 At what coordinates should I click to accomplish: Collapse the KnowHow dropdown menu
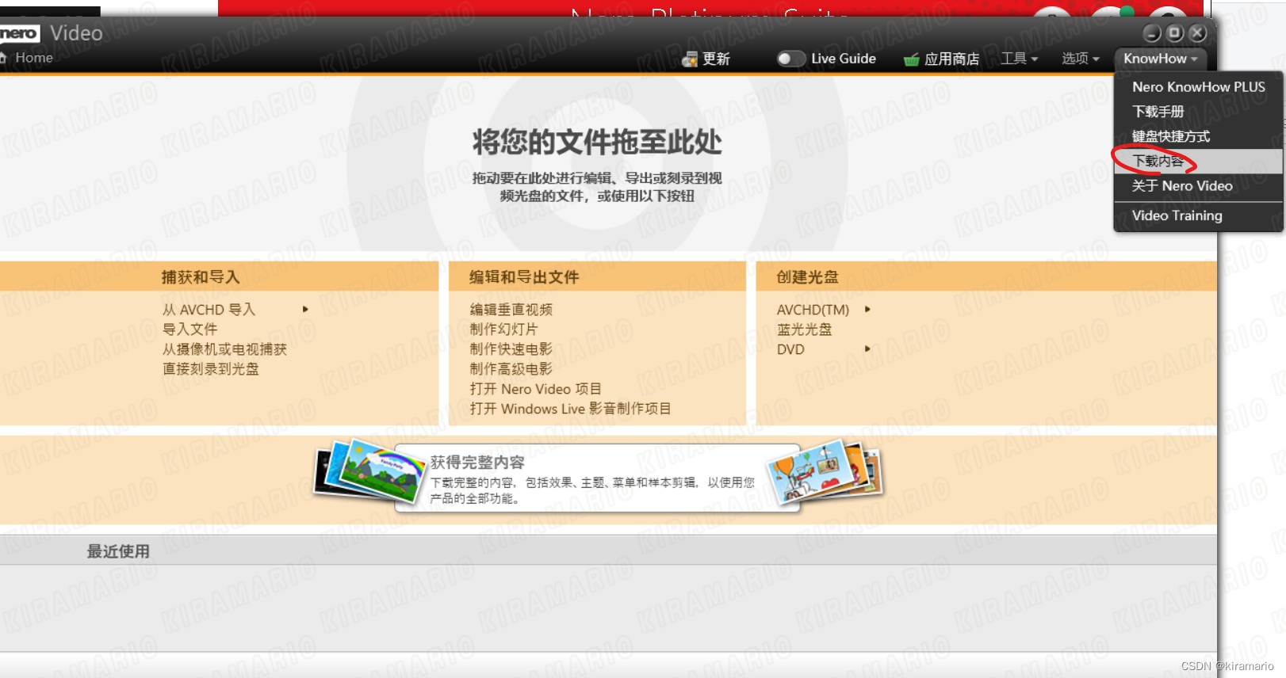1160,59
